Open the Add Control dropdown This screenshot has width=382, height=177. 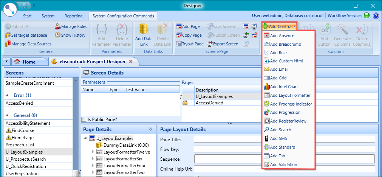(280, 26)
